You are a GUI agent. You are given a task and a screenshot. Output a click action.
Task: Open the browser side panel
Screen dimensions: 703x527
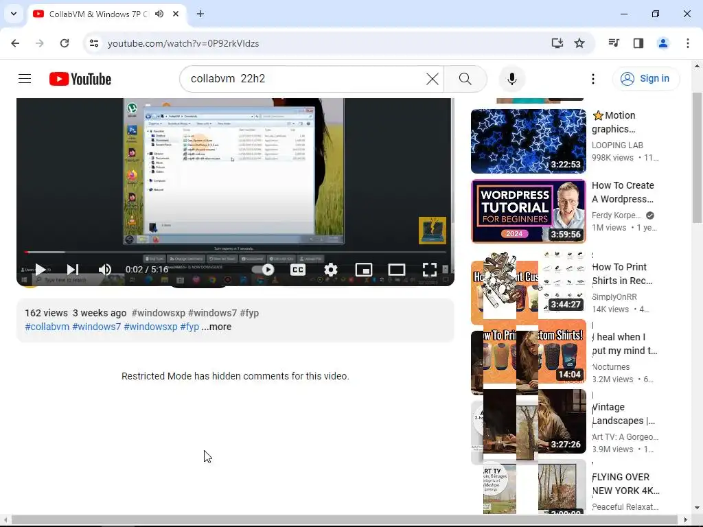coord(638,43)
